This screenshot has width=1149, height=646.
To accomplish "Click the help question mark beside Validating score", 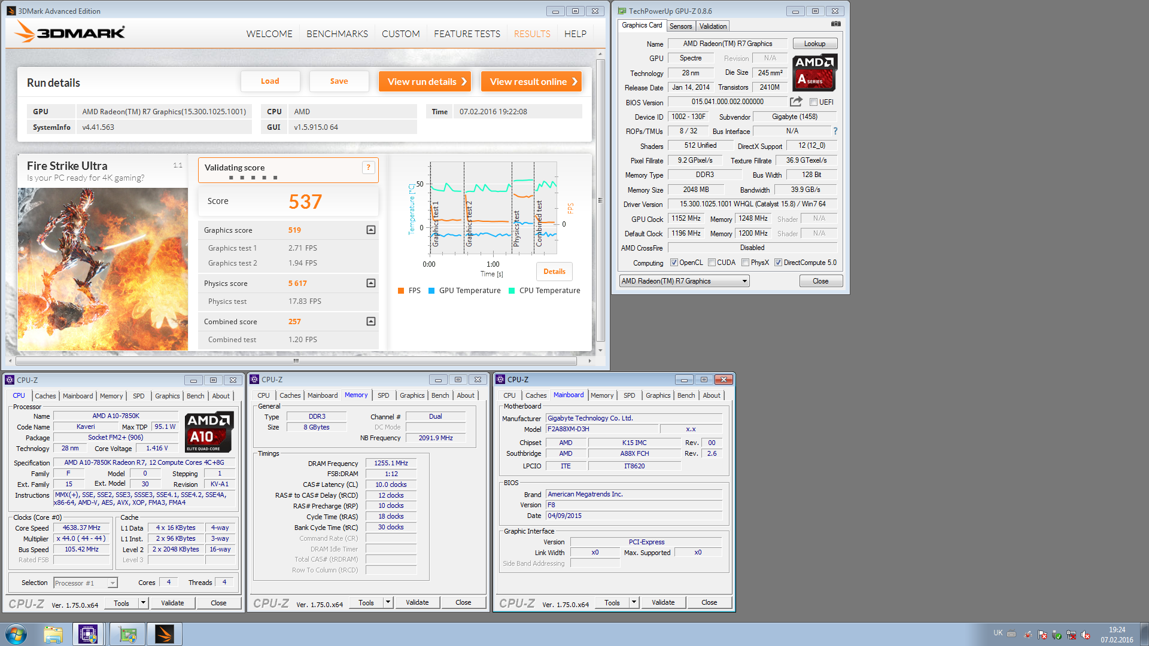I will pyautogui.click(x=368, y=167).
